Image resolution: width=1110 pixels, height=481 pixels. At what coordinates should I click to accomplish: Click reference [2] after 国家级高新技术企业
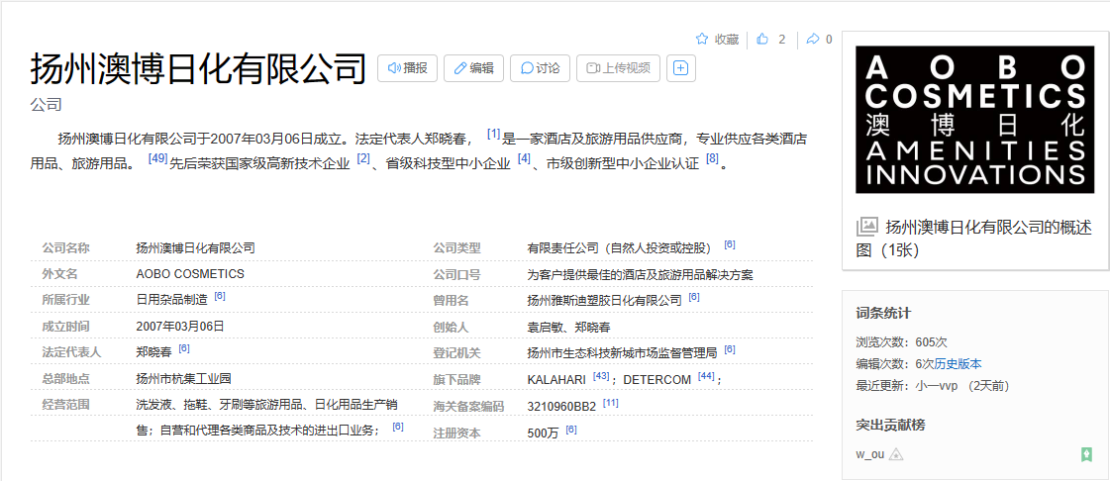[x=363, y=158]
